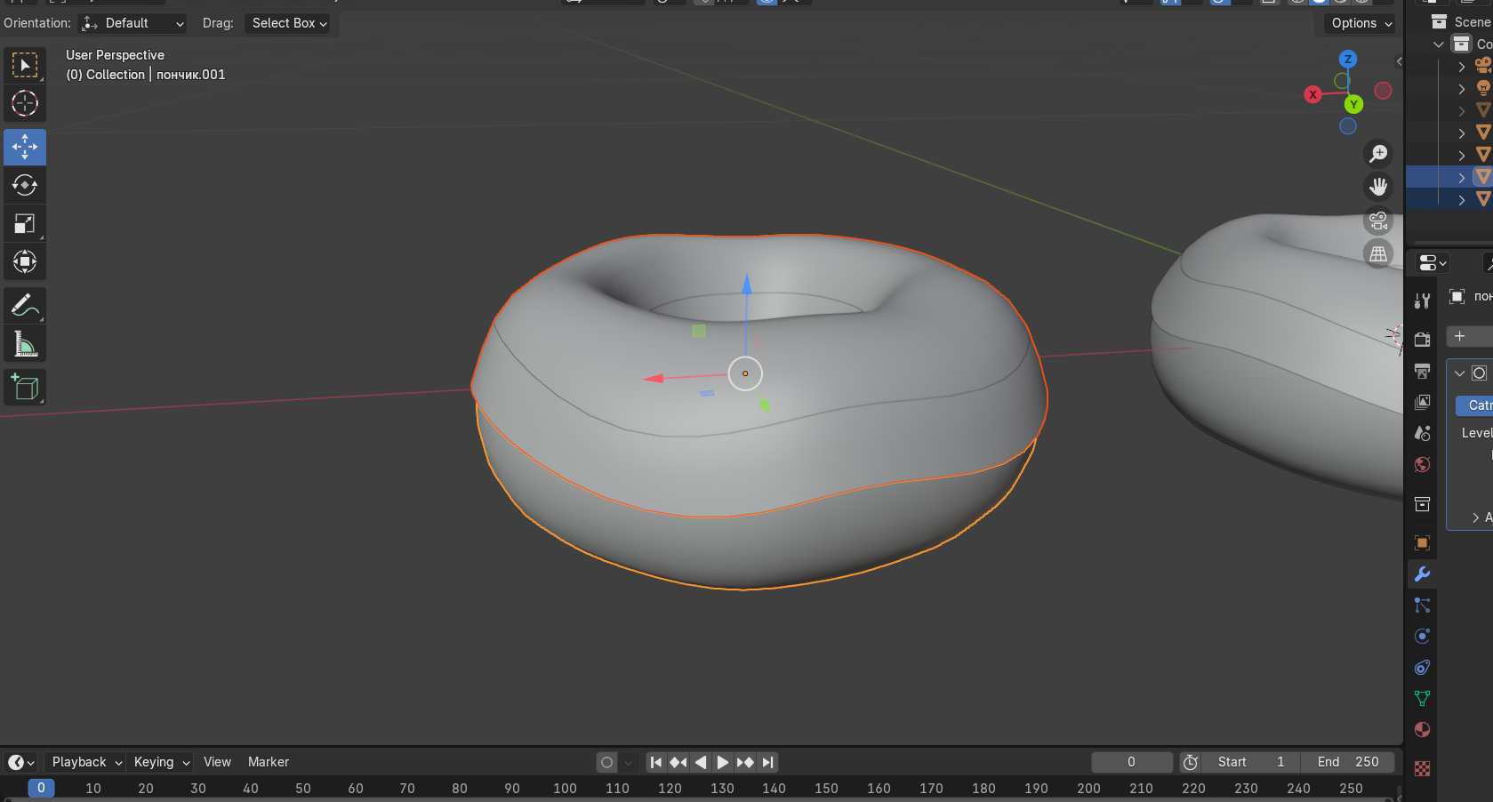Open Output properties tab
This screenshot has height=802, width=1493.
tap(1423, 371)
